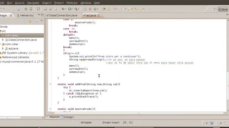
Task: Click the Debug bug icon in toolbar
Action: (x=63, y=9)
